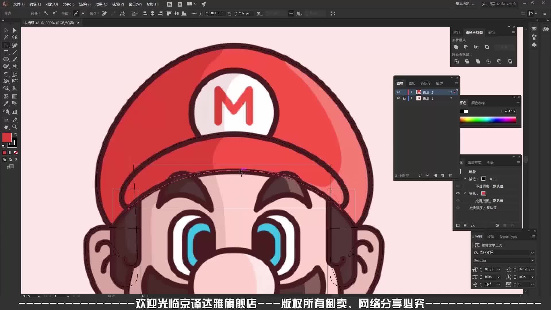
Task: Click Minus Front in Pathfinder panel
Action: (x=466, y=47)
